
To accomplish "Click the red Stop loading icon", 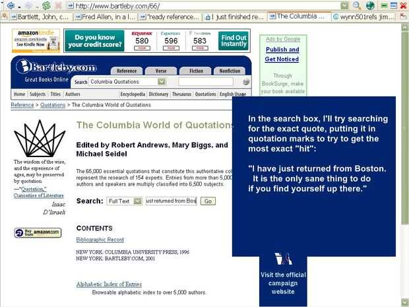I will 59,5.
